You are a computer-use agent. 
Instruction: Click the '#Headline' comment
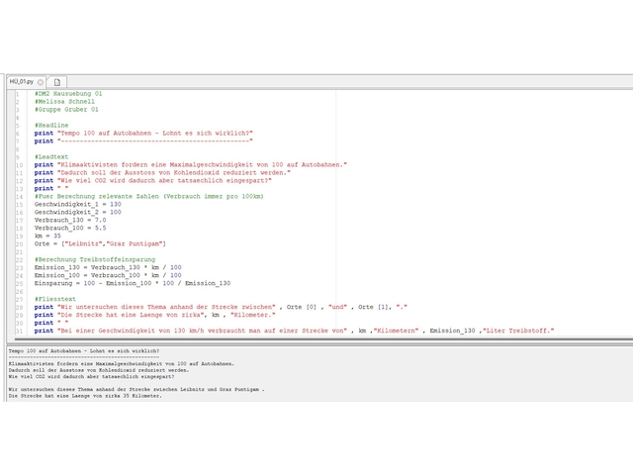click(51, 126)
